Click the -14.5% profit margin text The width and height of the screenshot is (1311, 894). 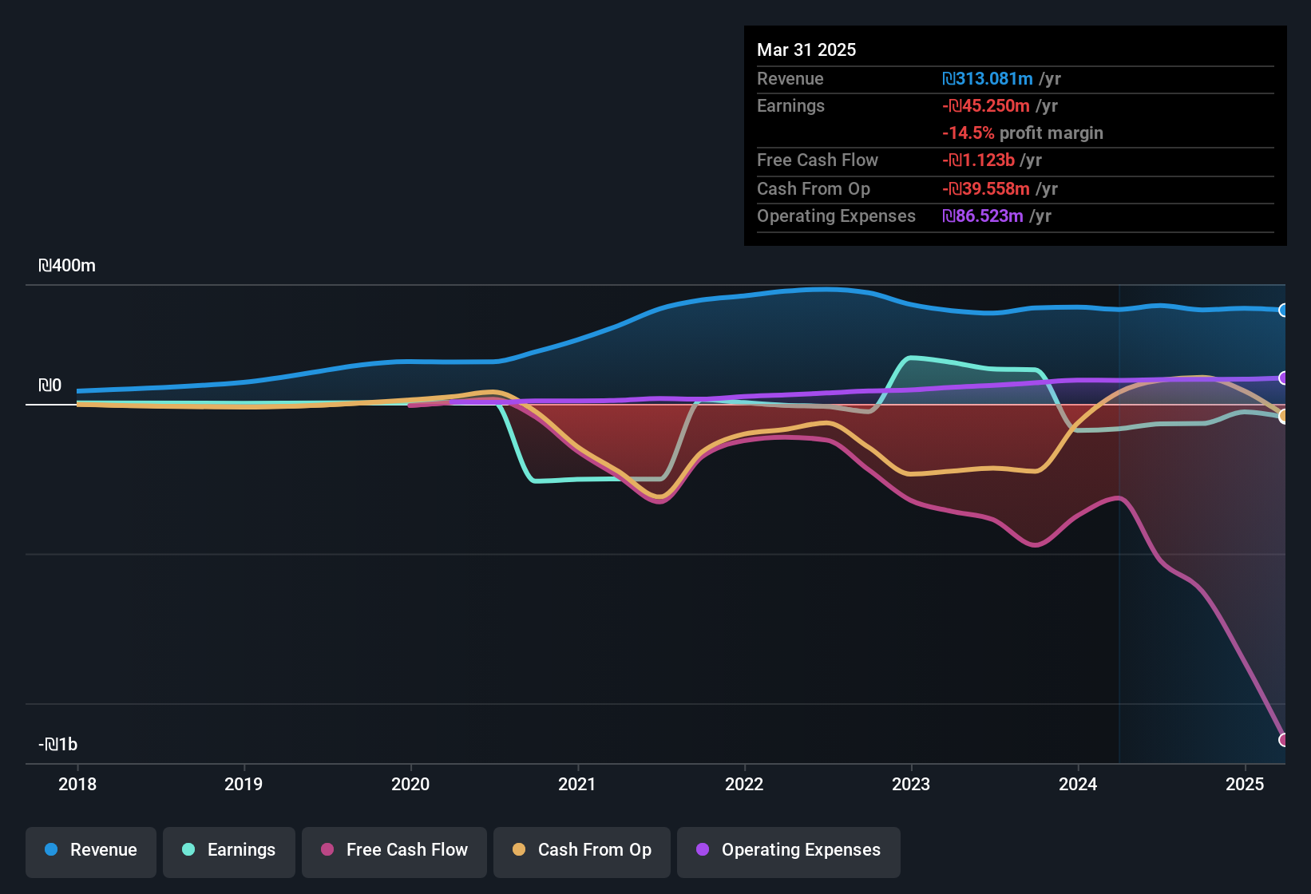click(x=1023, y=133)
